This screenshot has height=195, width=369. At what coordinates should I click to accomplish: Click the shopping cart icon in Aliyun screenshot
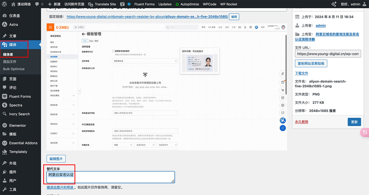(283, 90)
